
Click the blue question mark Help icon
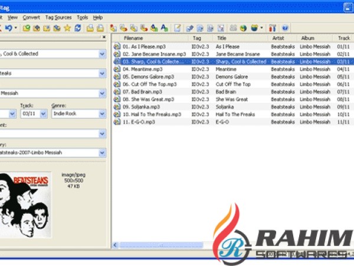coord(286,28)
